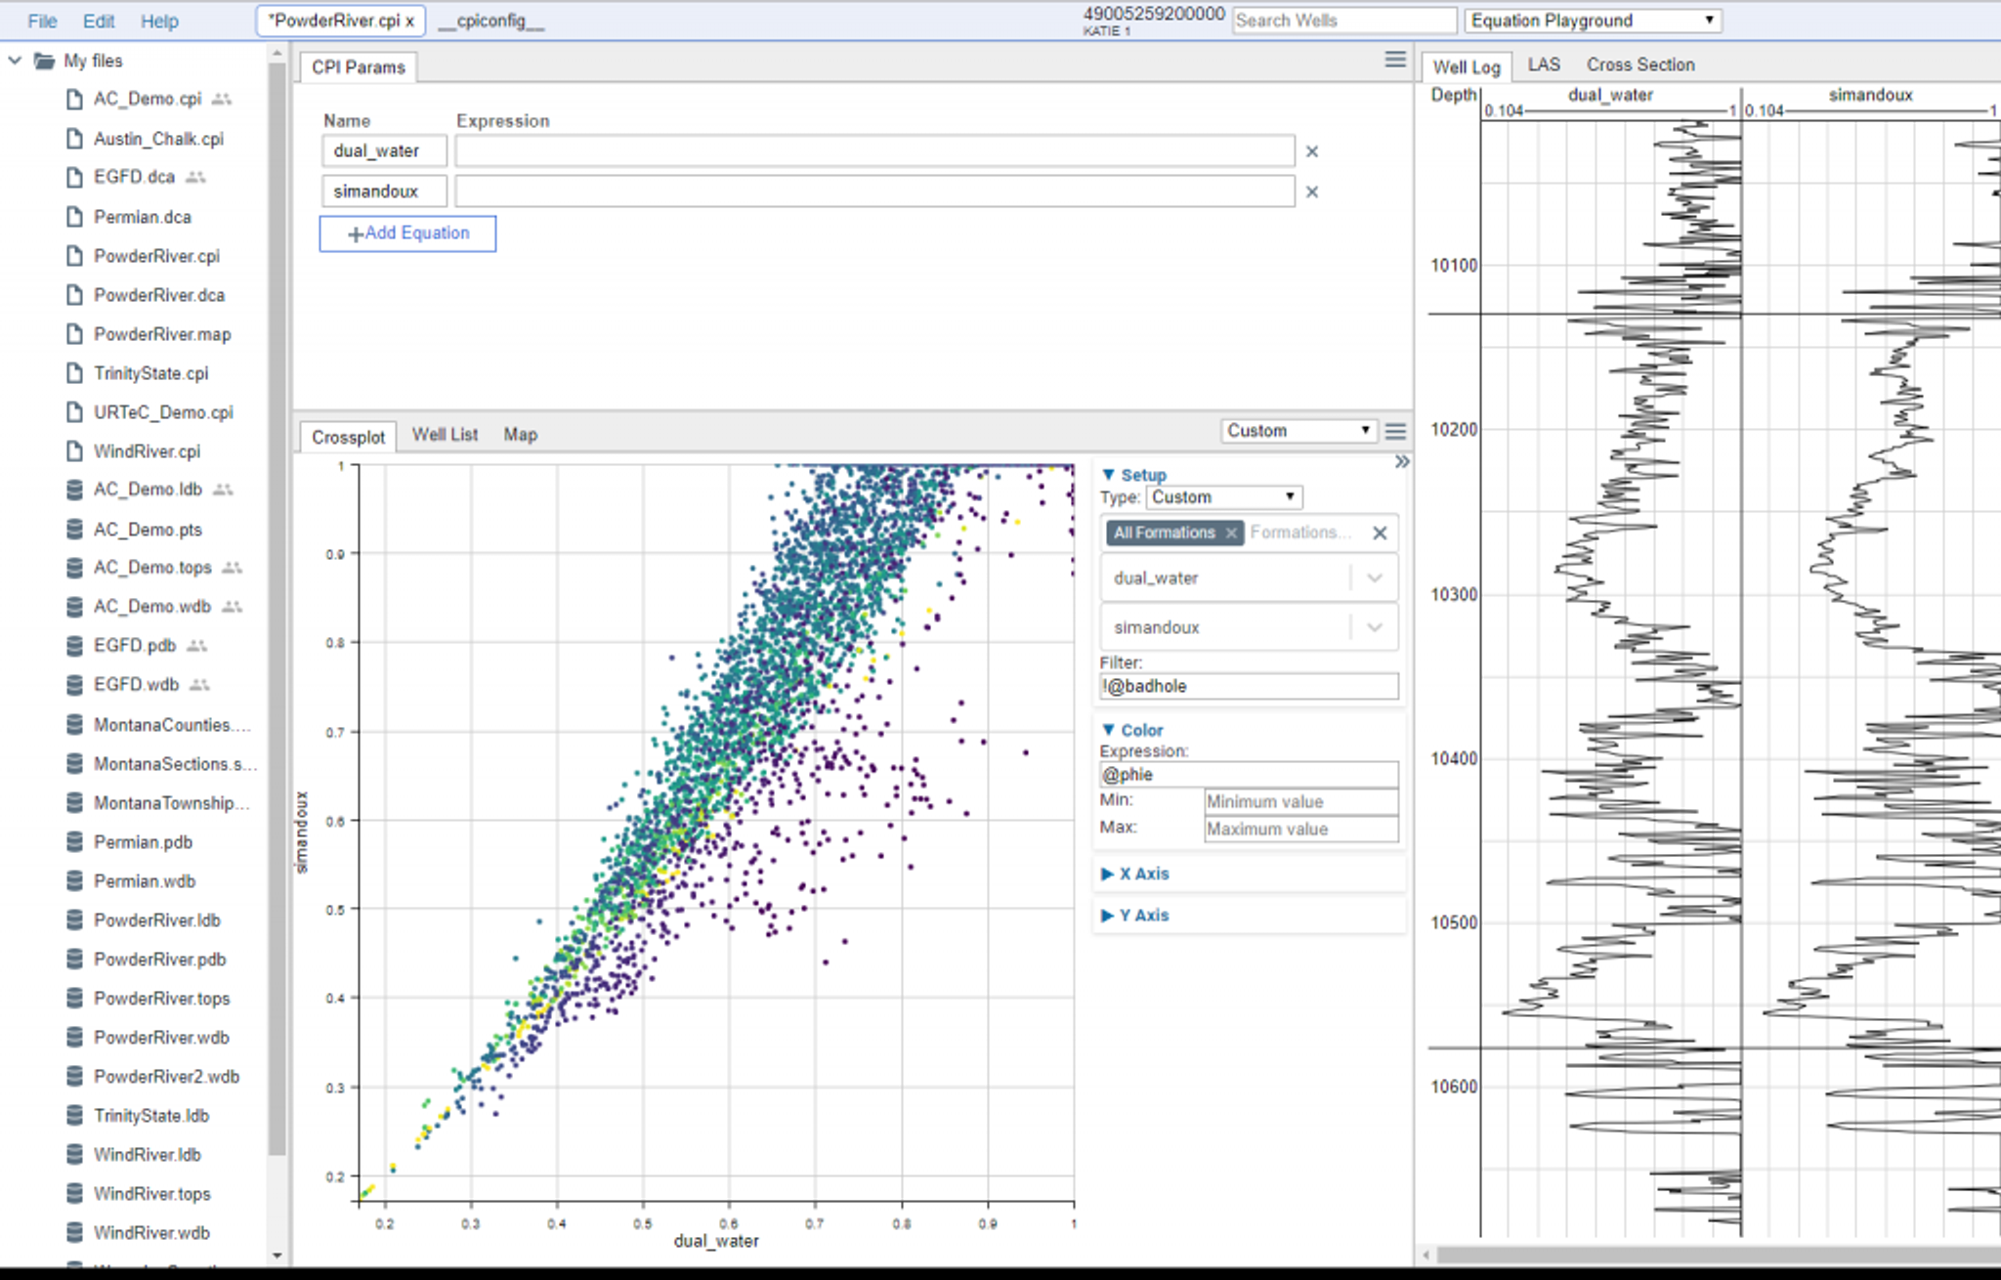Screen dimensions: 2001x1280
Task: Collapse the My files folder
Action: 15,61
